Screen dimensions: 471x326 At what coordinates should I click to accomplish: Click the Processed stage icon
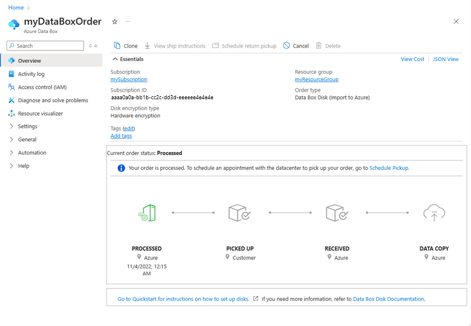[x=147, y=213]
